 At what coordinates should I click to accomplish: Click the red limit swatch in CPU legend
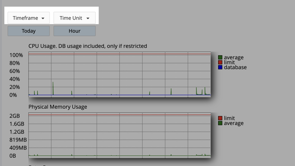point(220,63)
